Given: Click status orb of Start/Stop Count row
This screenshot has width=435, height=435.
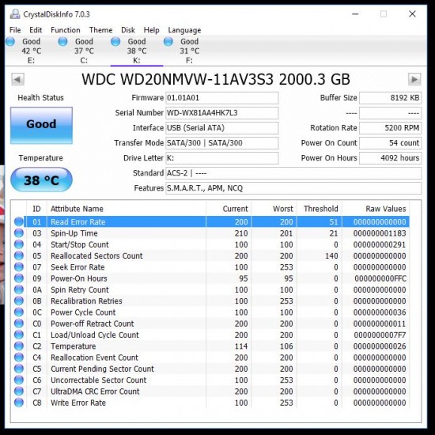Looking at the screenshot, I should [x=19, y=244].
